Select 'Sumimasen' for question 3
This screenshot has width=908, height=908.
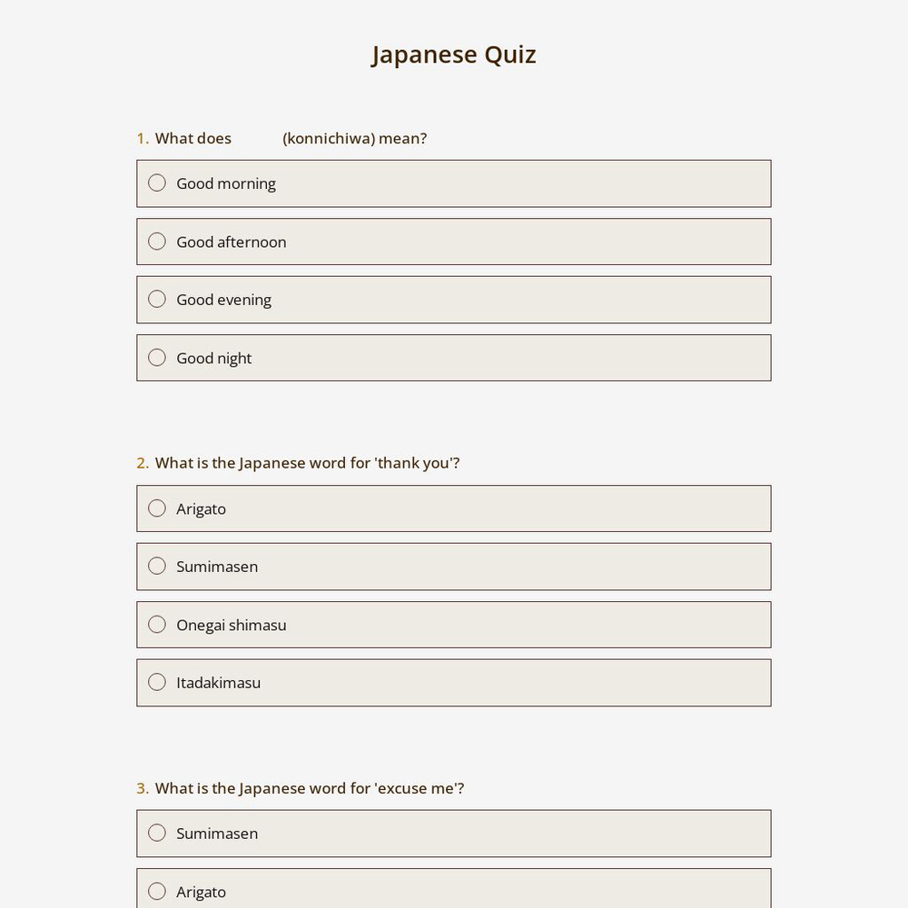(x=157, y=833)
